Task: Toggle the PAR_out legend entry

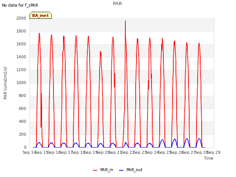Action: (x=131, y=170)
